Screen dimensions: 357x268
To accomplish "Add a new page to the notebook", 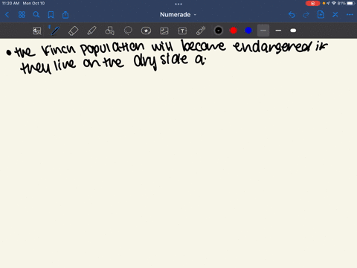I will pyautogui.click(x=321, y=15).
